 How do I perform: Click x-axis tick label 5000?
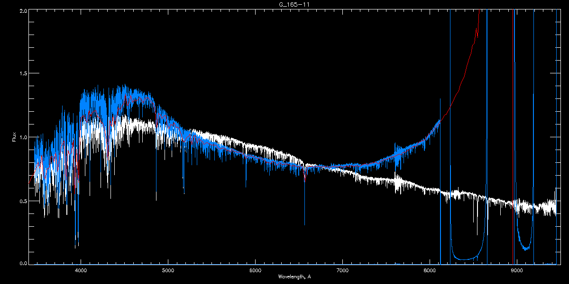pos(168,271)
